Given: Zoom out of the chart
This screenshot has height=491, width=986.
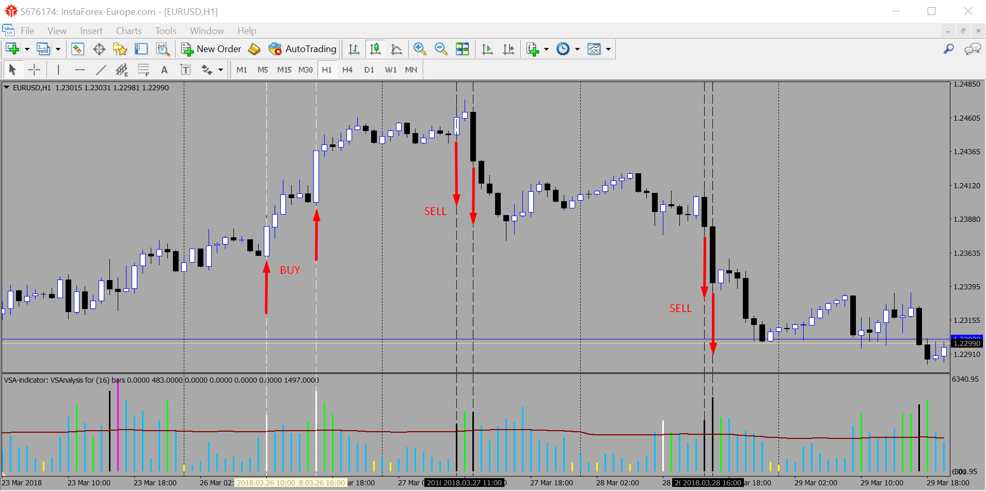Looking at the screenshot, I should 441,49.
